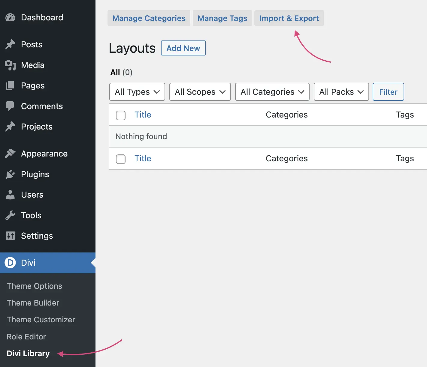
Task: Click the All (0) filter link
Action: [x=121, y=72]
